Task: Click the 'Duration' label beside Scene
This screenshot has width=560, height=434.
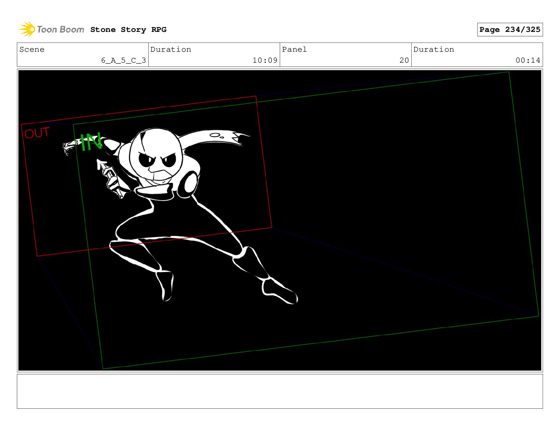Action: point(171,49)
